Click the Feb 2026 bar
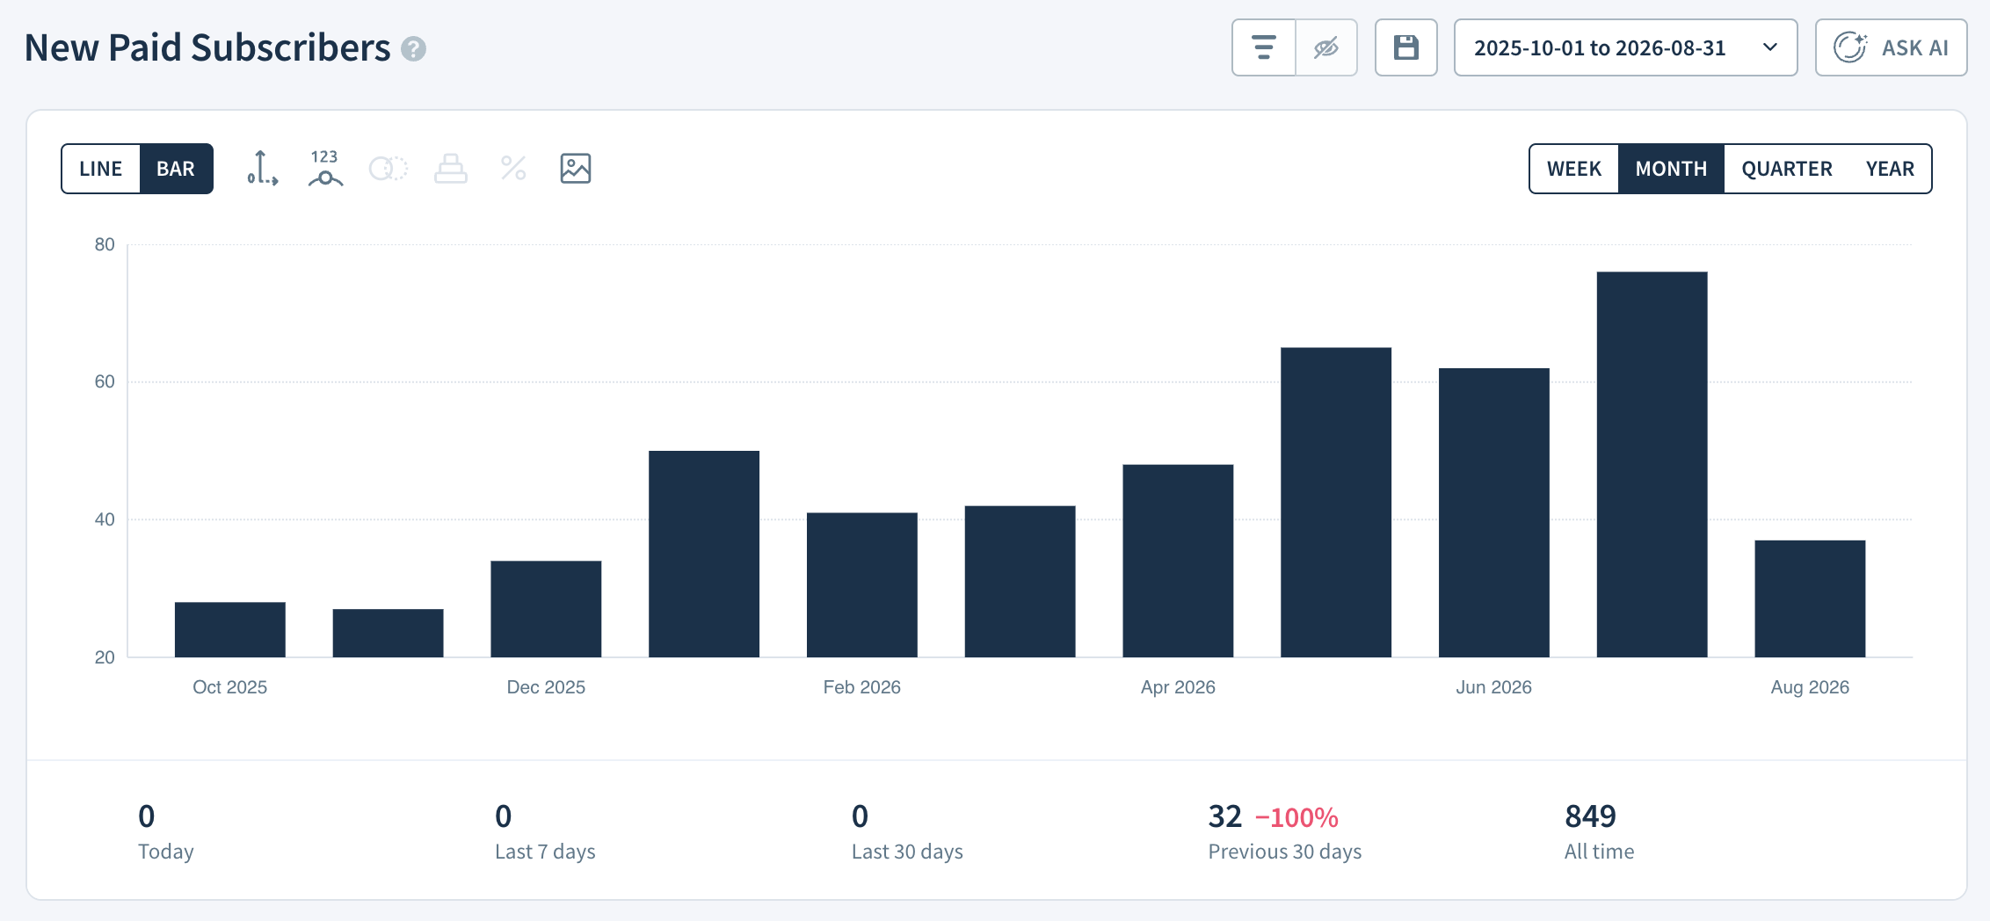Viewport: 1990px width, 921px height. (x=862, y=584)
